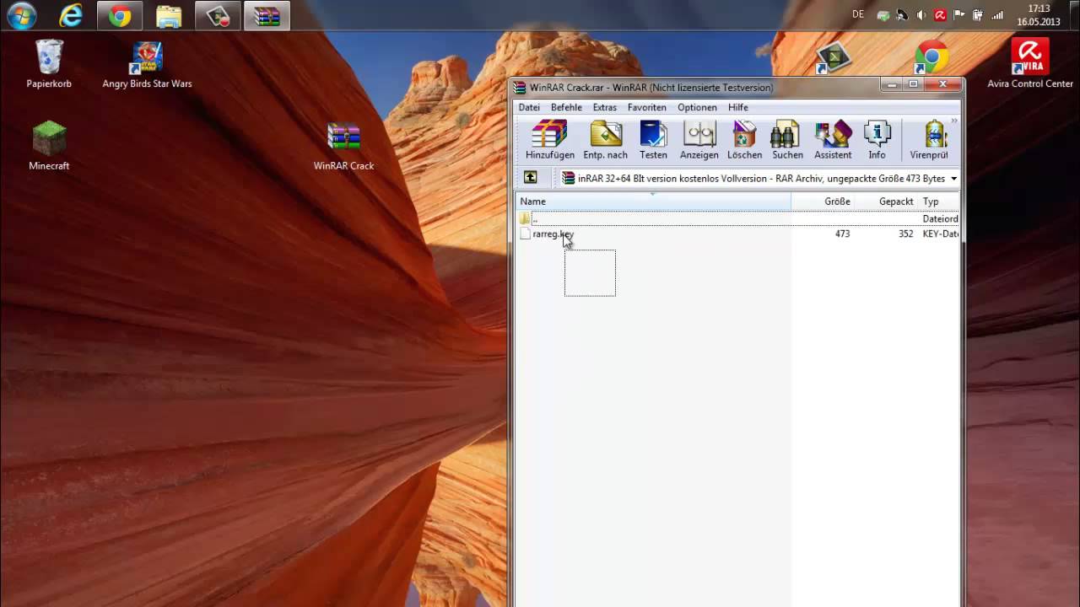Select the parent folder '..' row

click(738, 218)
